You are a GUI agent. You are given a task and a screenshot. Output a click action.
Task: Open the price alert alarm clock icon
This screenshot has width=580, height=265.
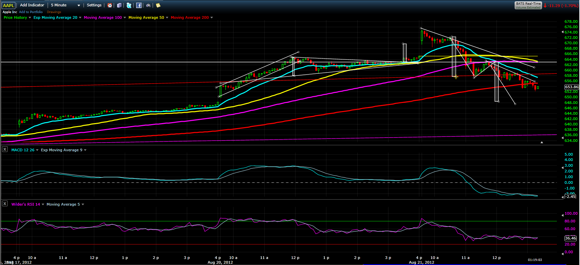point(110,5)
